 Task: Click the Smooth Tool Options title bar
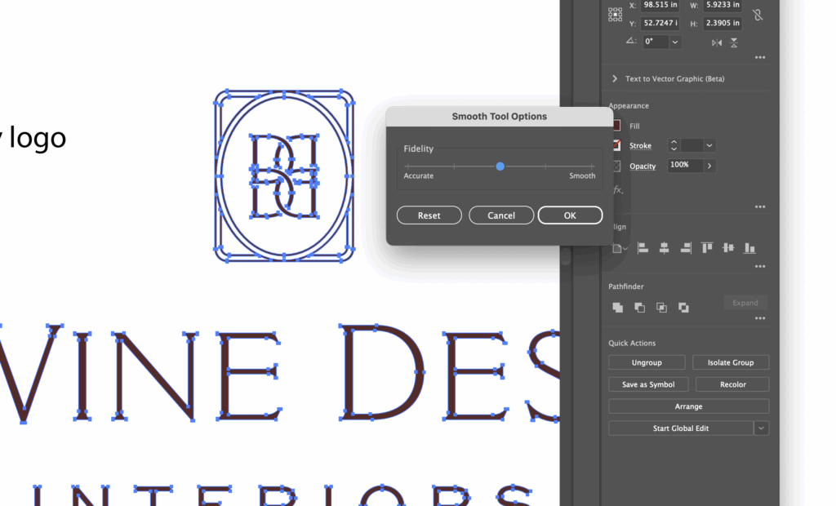[500, 116]
